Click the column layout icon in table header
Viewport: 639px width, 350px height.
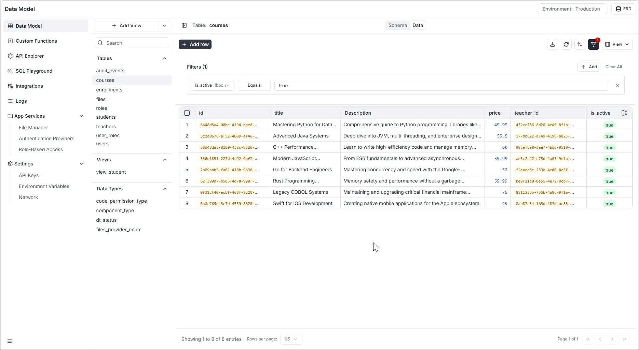coord(624,113)
